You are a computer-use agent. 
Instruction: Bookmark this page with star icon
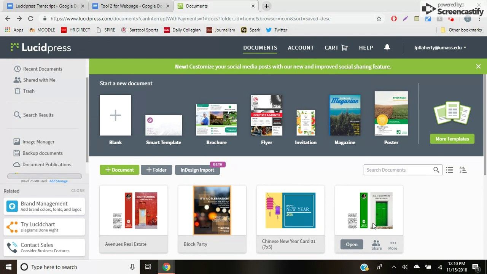point(379,19)
